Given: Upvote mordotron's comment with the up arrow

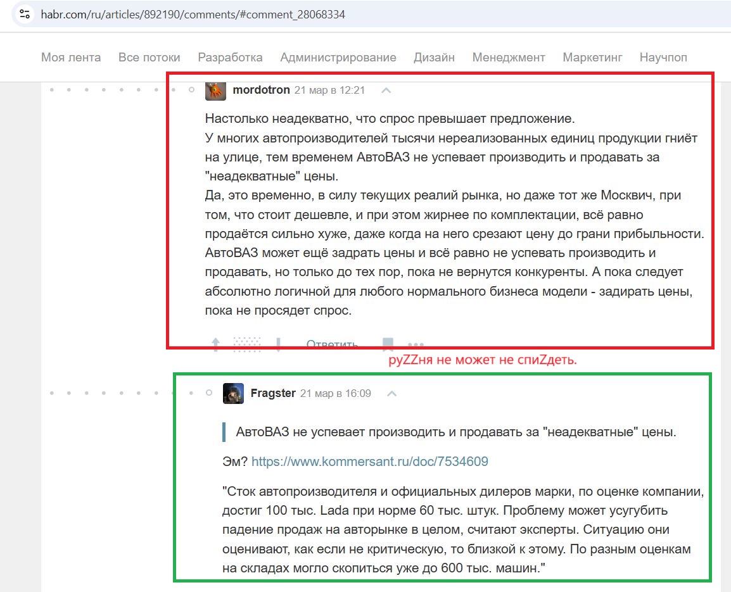Looking at the screenshot, I should pyautogui.click(x=215, y=344).
